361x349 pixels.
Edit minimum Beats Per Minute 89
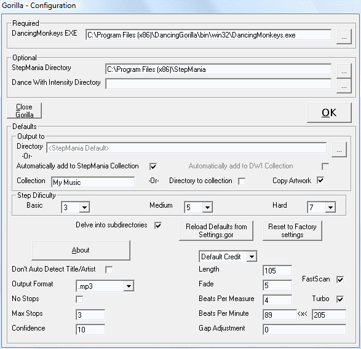(280, 315)
